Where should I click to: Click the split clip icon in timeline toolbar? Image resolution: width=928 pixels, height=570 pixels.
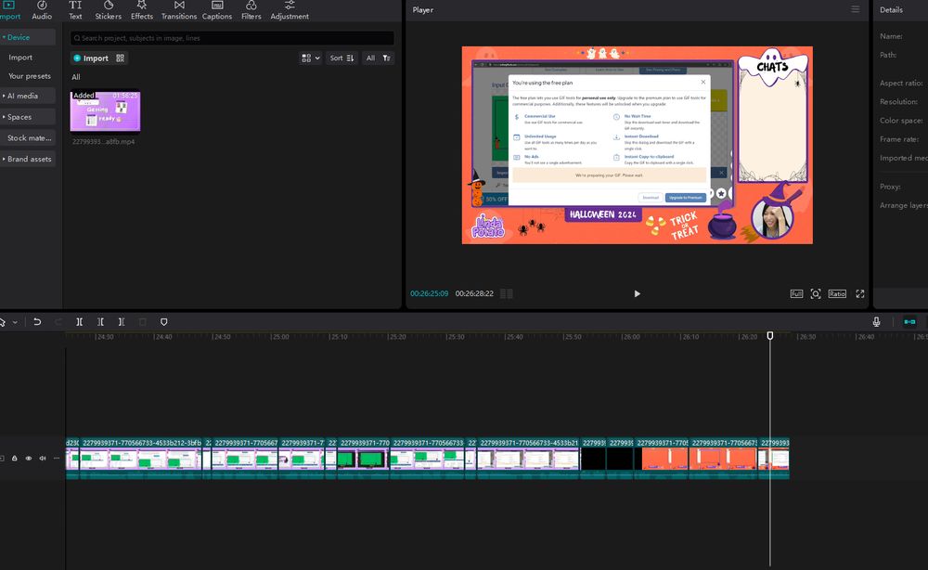(79, 322)
